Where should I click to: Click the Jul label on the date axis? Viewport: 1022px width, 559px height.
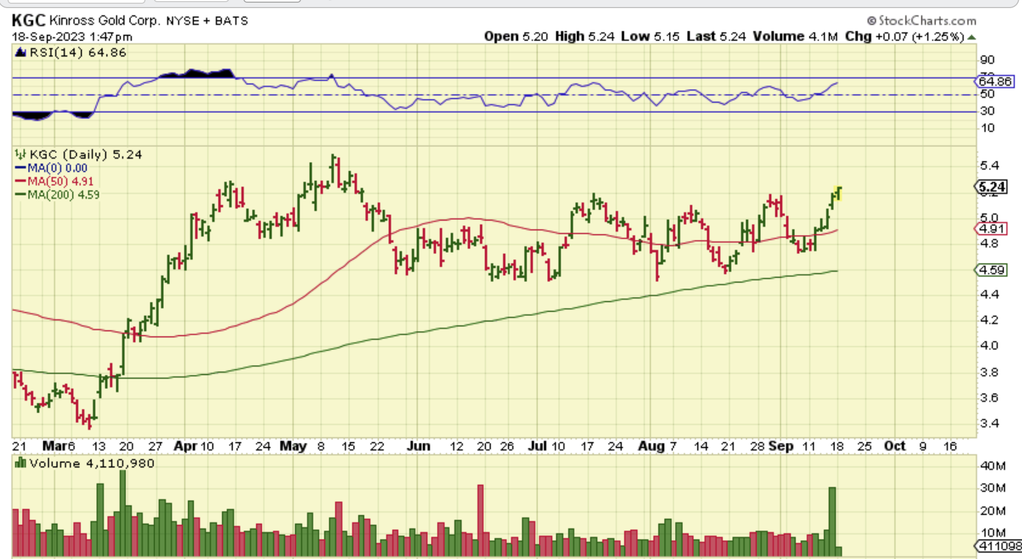coord(537,446)
